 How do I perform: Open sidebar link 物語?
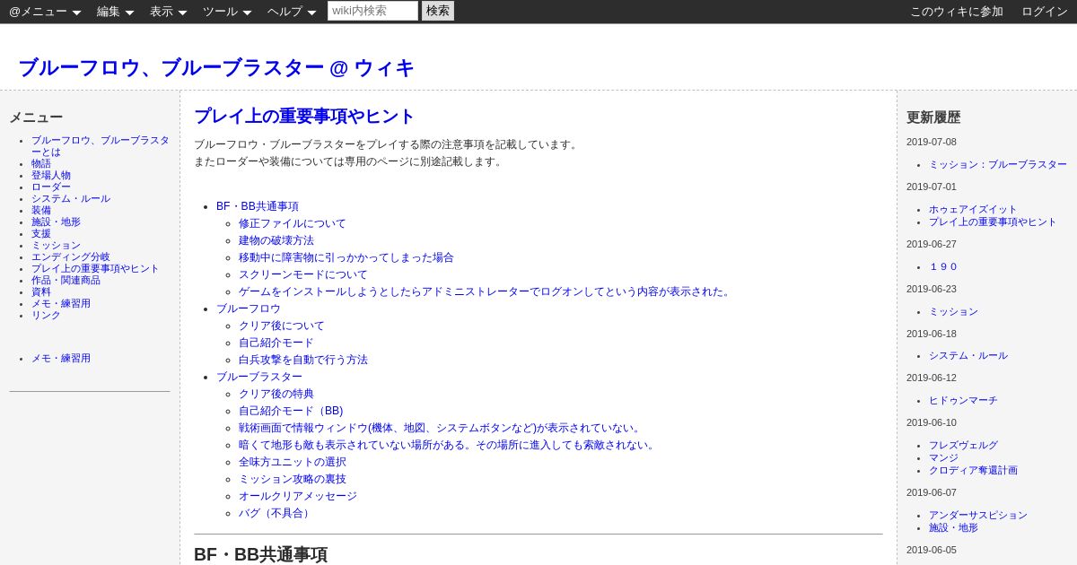pos(41,164)
